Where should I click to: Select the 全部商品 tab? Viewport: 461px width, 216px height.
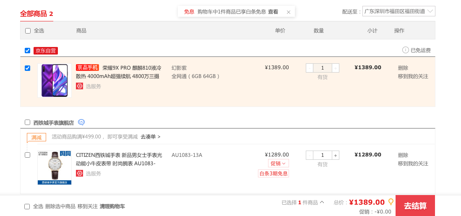(36, 14)
